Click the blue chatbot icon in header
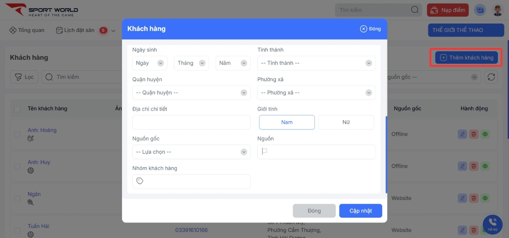This screenshot has width=509, height=238. [x=480, y=10]
